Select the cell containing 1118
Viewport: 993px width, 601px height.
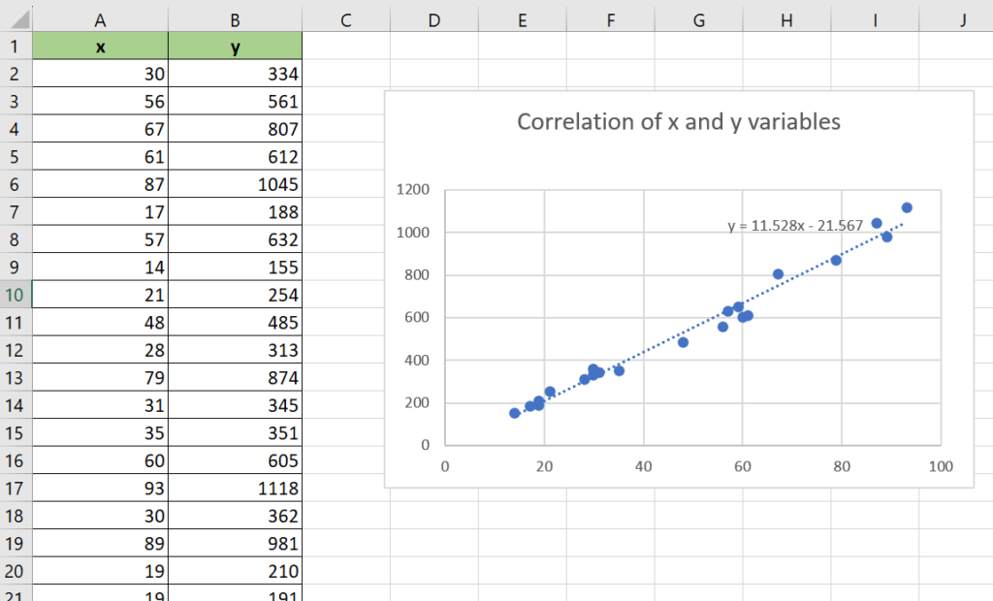point(235,488)
